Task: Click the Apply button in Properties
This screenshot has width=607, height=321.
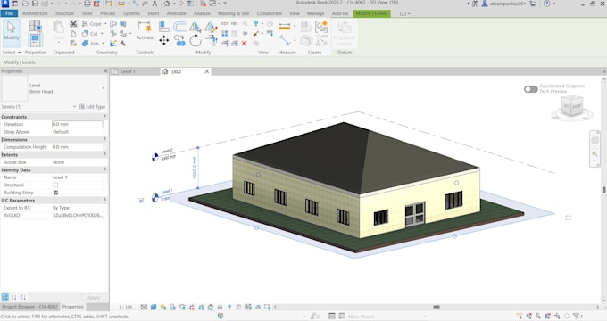Action: pyautogui.click(x=94, y=298)
